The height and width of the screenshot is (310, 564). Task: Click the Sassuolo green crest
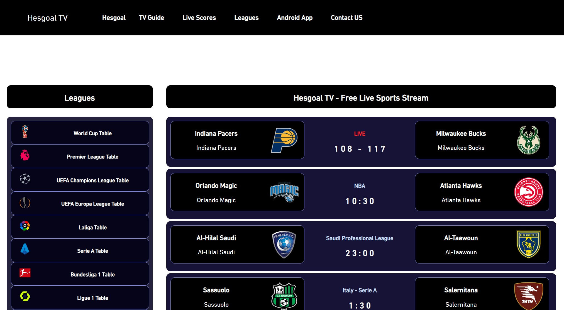pos(284,296)
